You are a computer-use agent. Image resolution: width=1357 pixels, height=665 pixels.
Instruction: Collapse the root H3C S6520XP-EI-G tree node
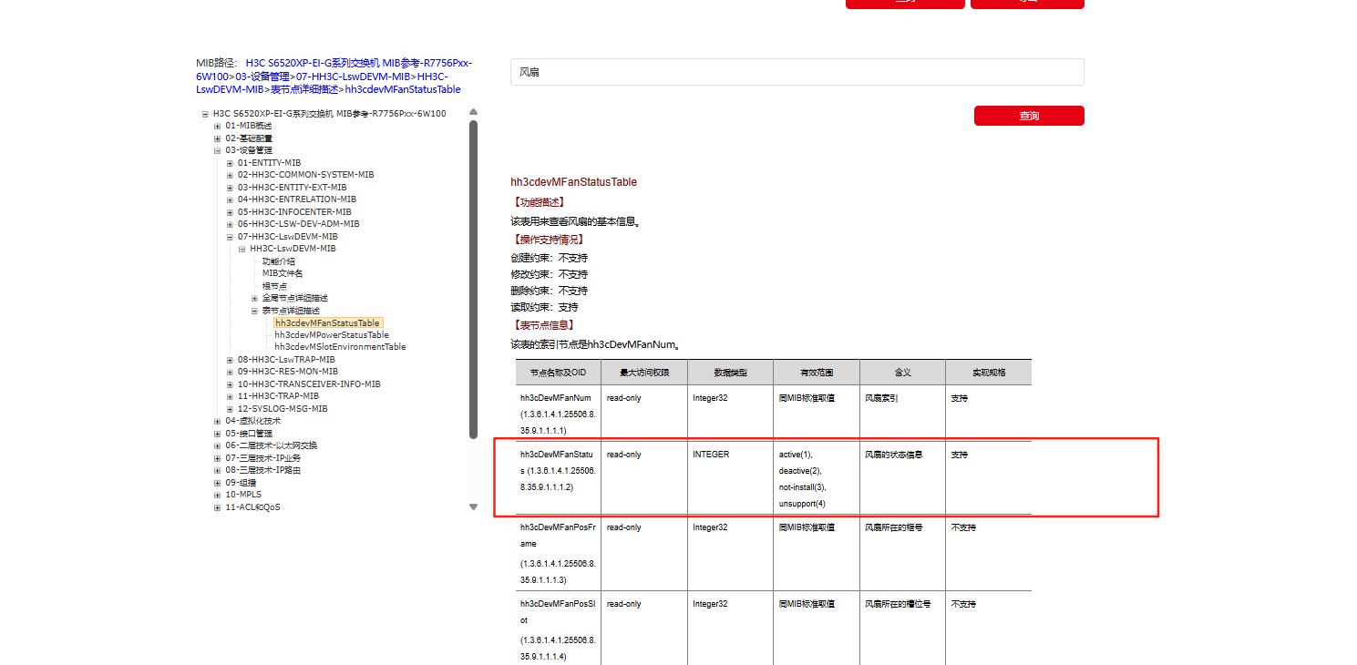tap(205, 114)
